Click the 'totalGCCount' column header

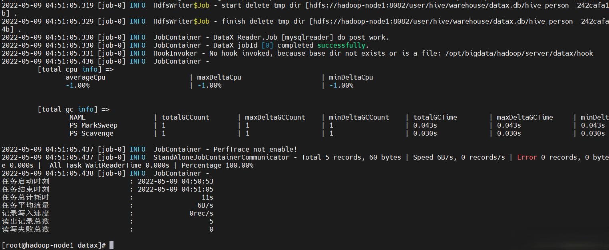185,117
